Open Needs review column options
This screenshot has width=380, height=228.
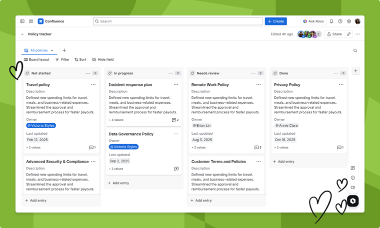point(253,73)
